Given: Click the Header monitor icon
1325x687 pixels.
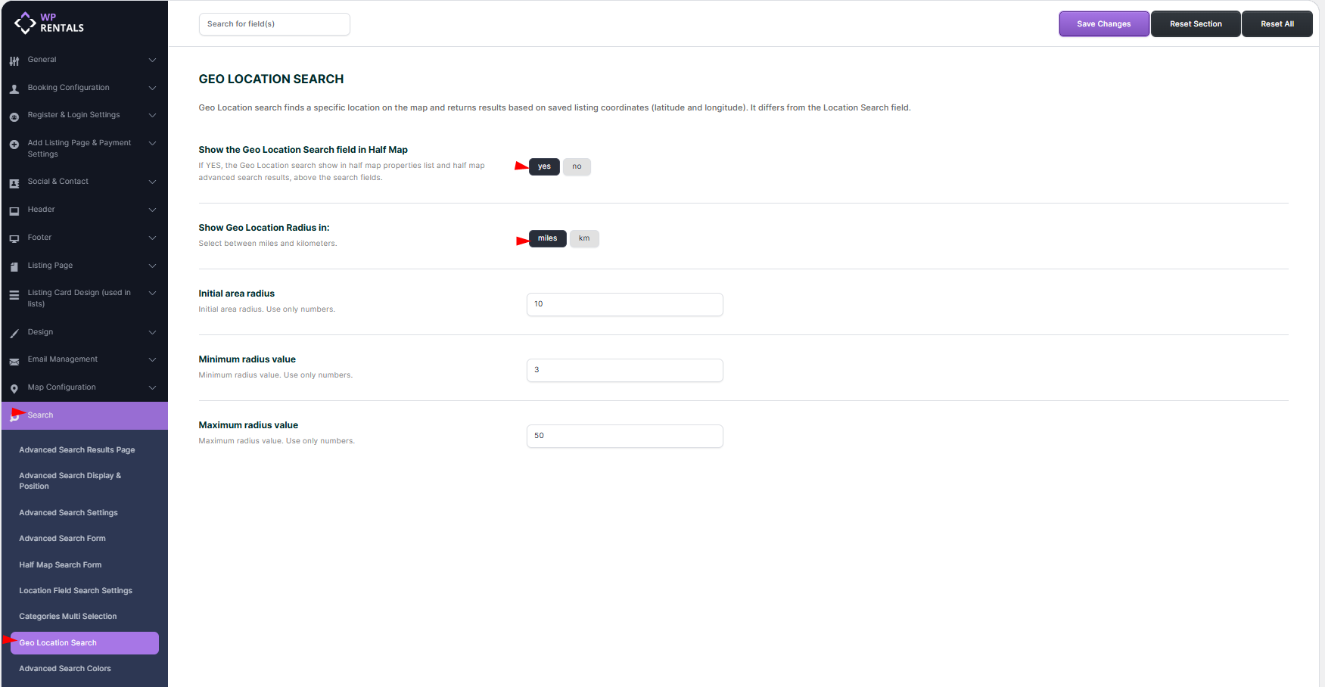Looking at the screenshot, I should (14, 211).
